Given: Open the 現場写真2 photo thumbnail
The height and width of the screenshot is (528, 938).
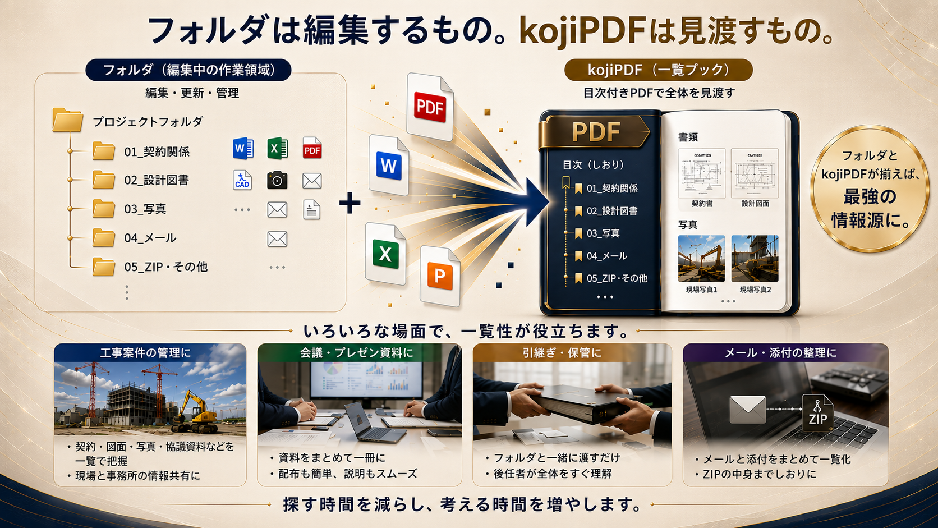Looking at the screenshot, I should [755, 259].
